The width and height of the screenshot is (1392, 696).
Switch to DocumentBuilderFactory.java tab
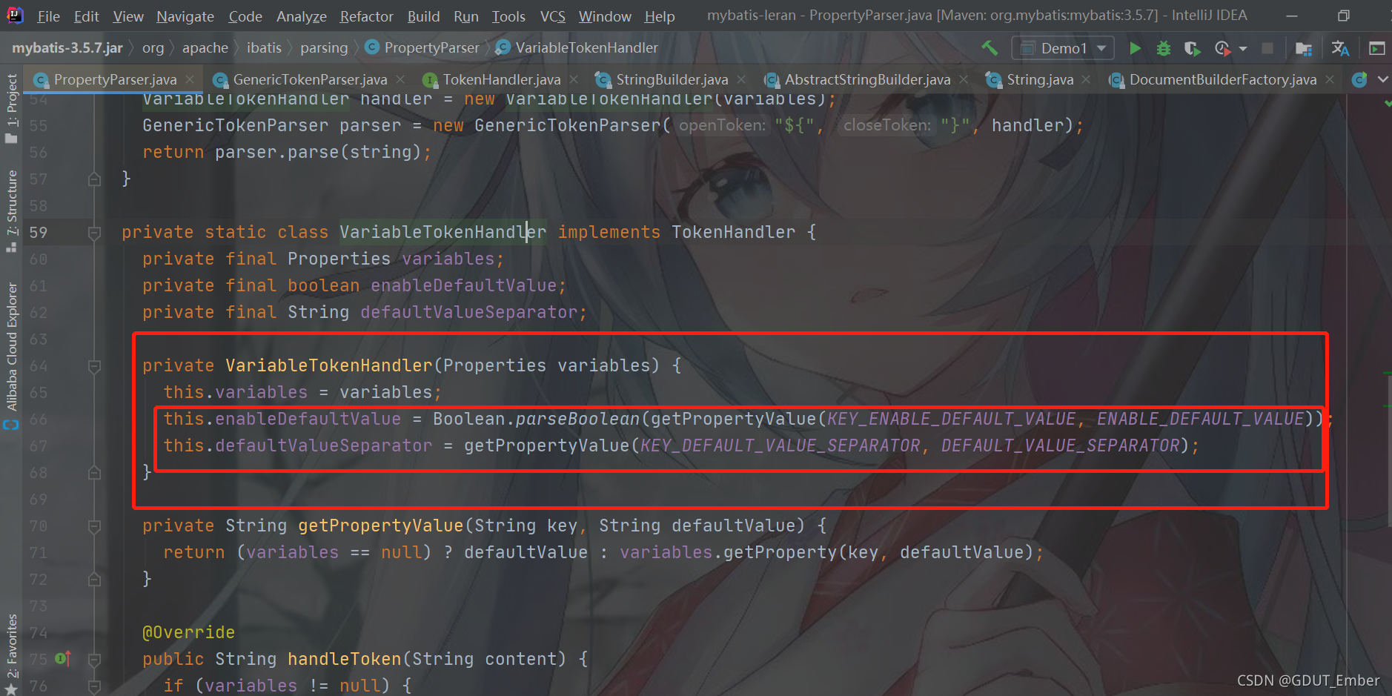(x=1222, y=79)
